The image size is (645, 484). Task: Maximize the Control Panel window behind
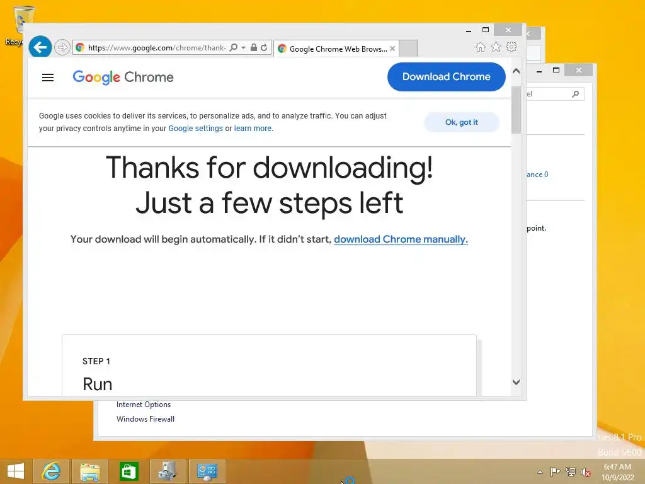pyautogui.click(x=556, y=71)
